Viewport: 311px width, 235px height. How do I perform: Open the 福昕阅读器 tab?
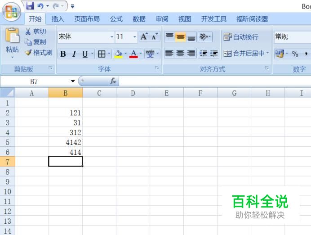point(252,19)
